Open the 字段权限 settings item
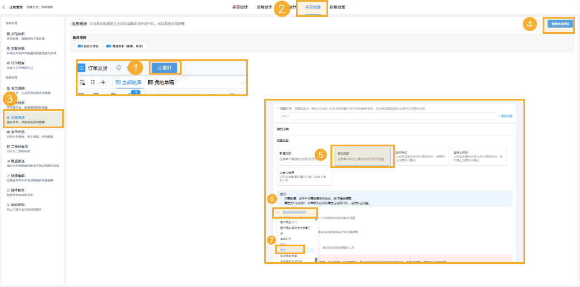The height and width of the screenshot is (287, 580). click(18, 34)
